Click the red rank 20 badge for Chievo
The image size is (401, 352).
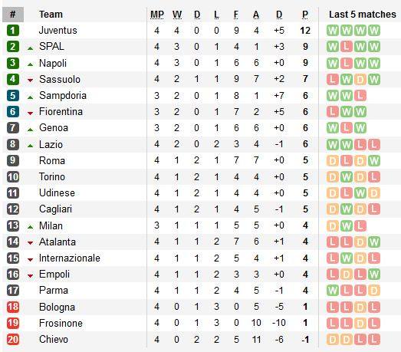13,340
